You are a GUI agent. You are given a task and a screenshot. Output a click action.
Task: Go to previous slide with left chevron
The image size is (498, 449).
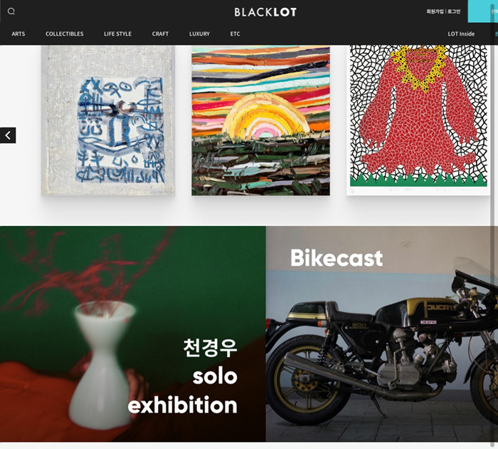8,135
